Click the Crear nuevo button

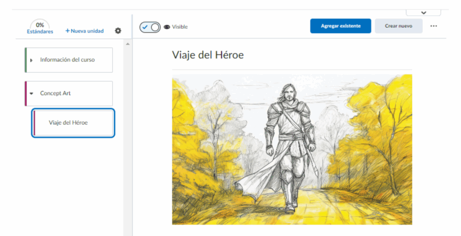click(x=398, y=26)
